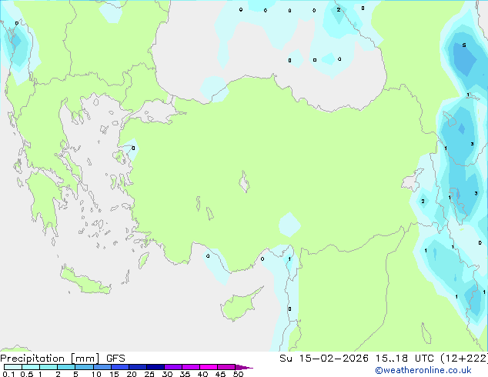Click the legend label '0.5'
Viewport: 488px width, 377px height.
(x=27, y=374)
